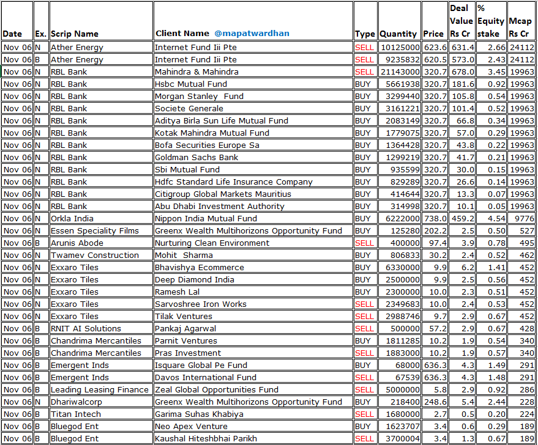Select the RNIT AI Solutions cell

point(101,329)
